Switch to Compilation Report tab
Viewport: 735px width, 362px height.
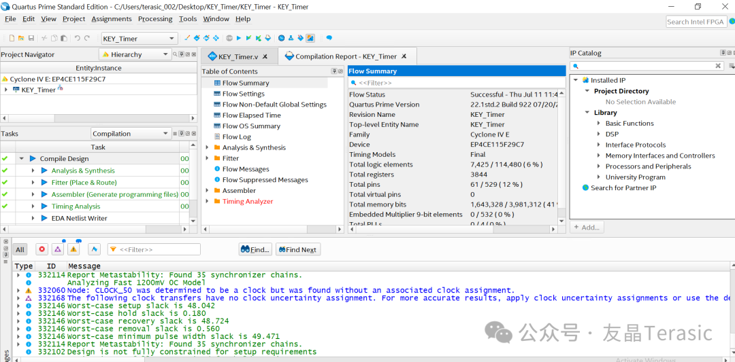pyautogui.click(x=346, y=56)
